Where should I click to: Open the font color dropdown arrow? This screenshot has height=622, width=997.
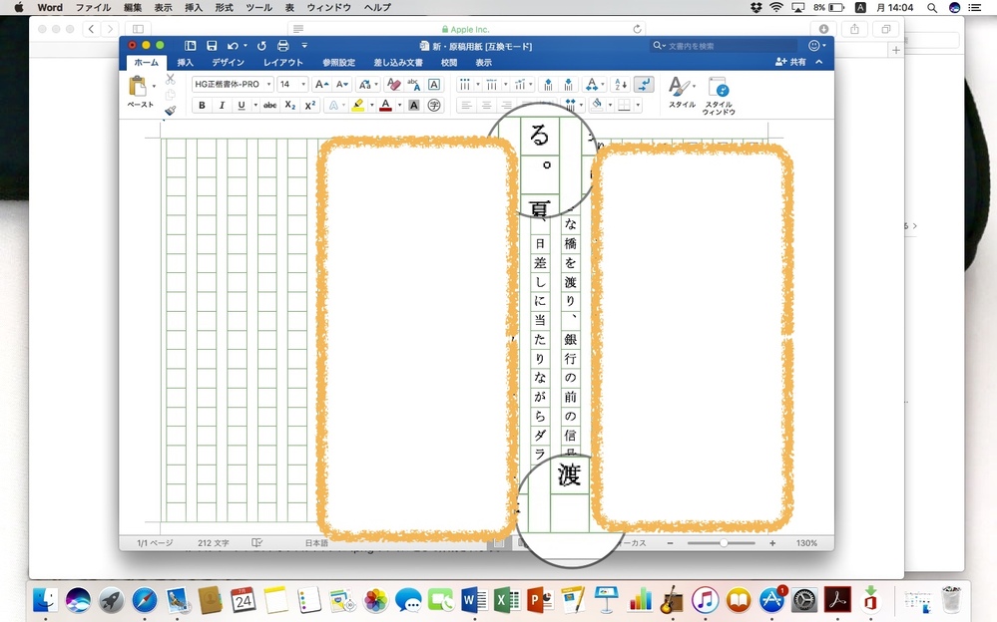click(x=399, y=105)
